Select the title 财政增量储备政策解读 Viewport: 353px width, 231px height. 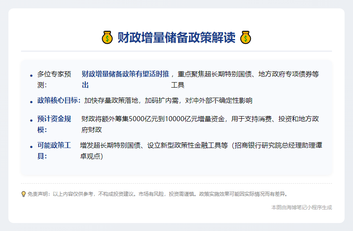point(176,37)
